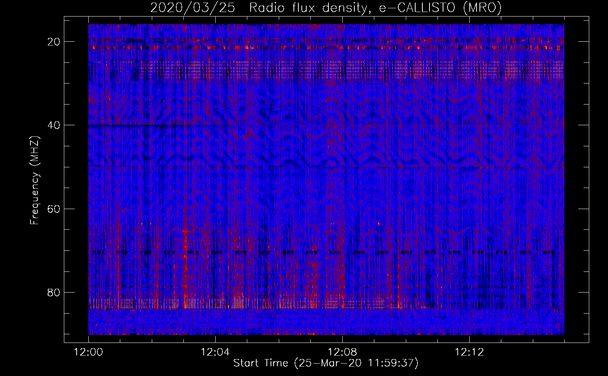Click the 80 MHz frequency tick label
The image size is (608, 376).
point(54,292)
